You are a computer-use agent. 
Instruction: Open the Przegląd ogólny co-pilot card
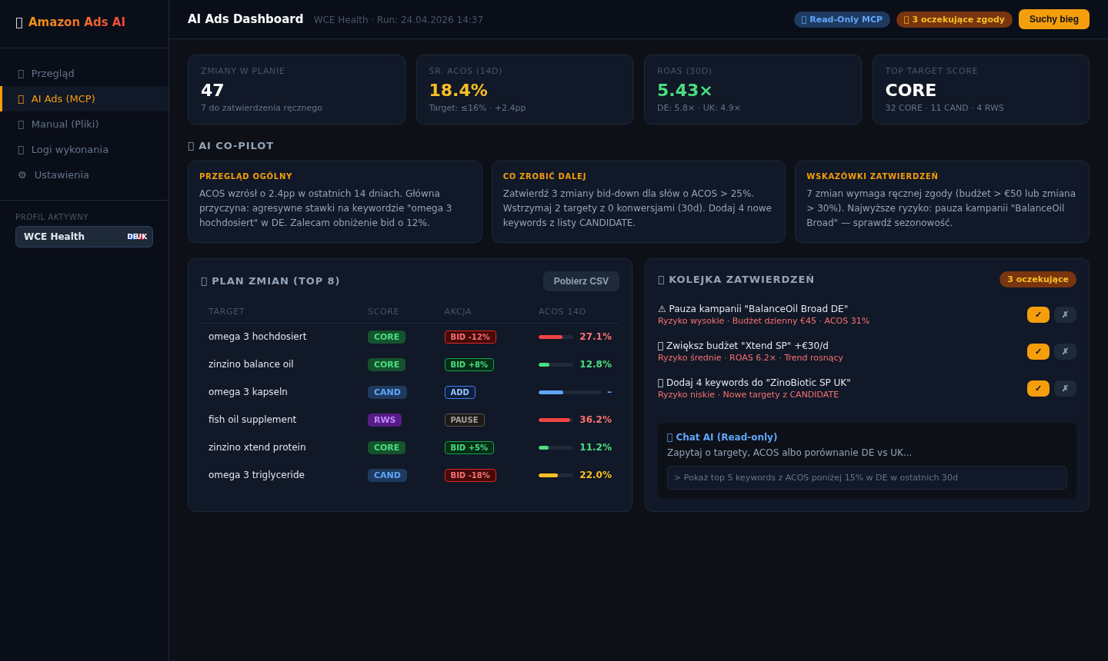335,201
